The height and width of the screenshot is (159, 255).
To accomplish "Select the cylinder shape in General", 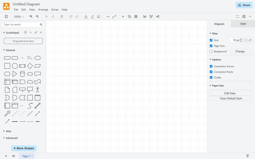I will pyautogui.click(x=22, y=74).
